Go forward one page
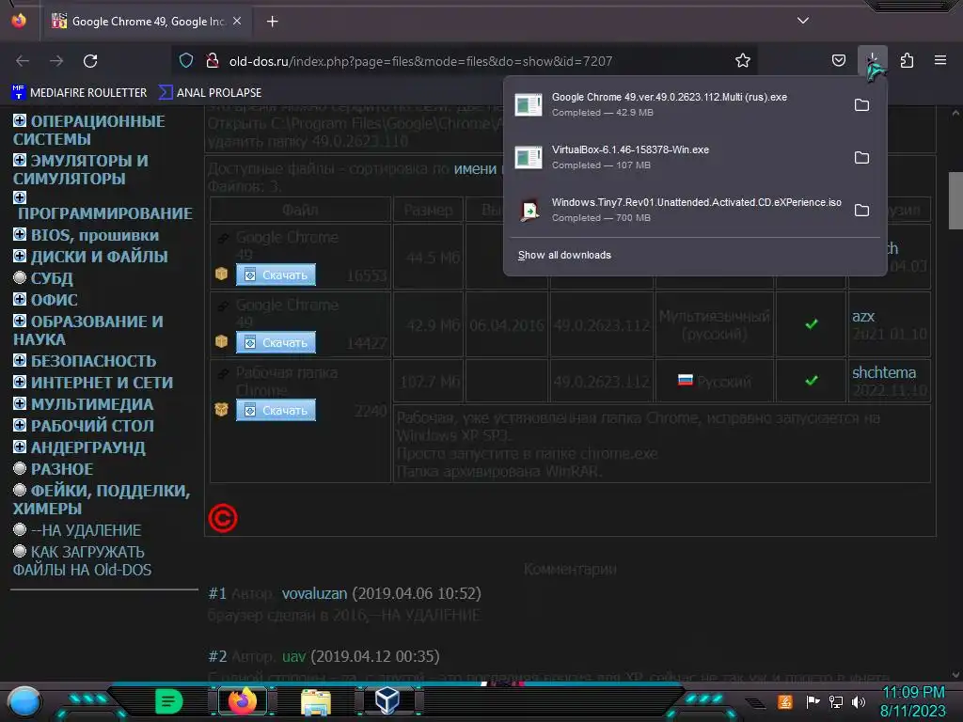The height and width of the screenshot is (722, 963). [x=56, y=61]
